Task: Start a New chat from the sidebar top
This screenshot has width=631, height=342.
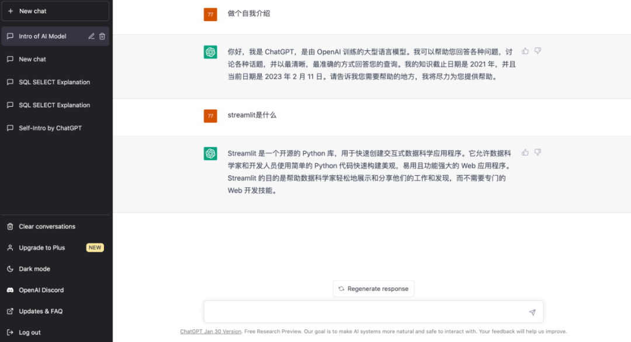Action: click(x=56, y=11)
